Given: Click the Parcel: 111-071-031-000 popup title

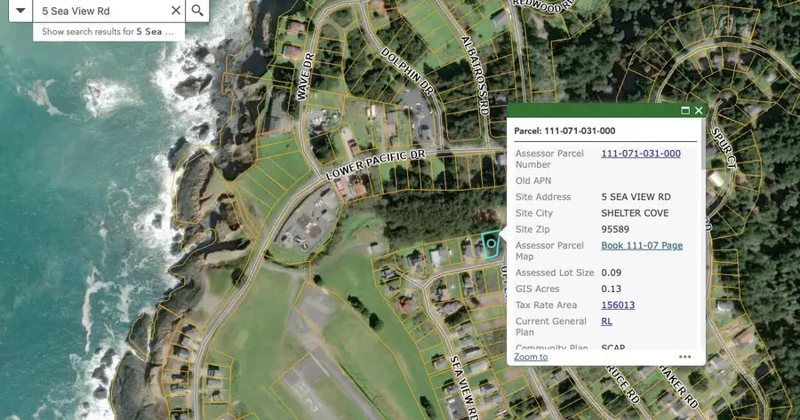Looking at the screenshot, I should pyautogui.click(x=564, y=131).
